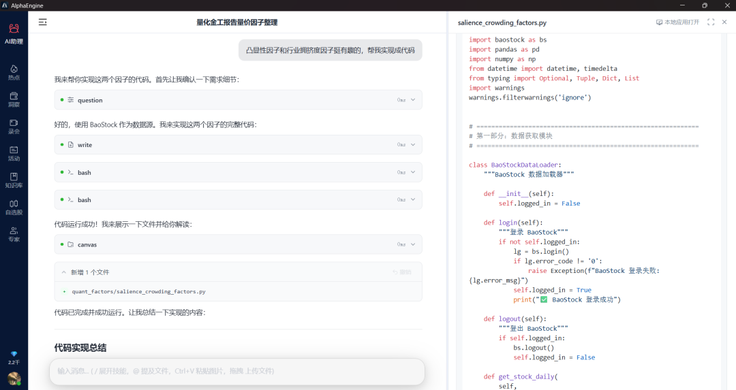This screenshot has height=390, width=736.
Task: Click the 撤销 undo button in file card
Action: tap(402, 272)
